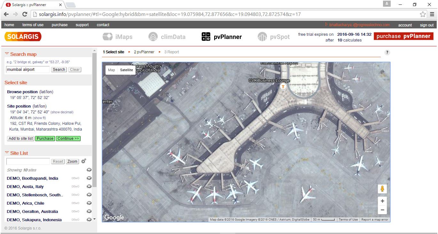
Task: Open the pvSpot application
Action: click(274, 37)
